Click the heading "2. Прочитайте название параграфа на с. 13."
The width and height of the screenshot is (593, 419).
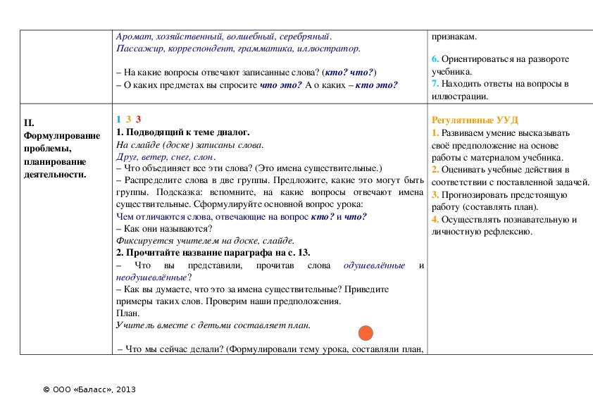click(213, 253)
